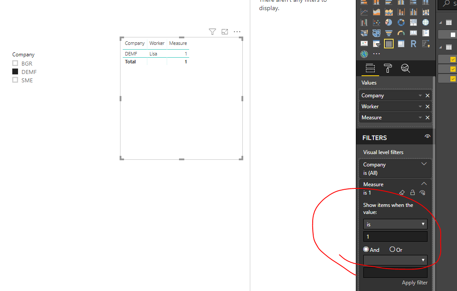This screenshot has height=291, width=457.
Task: Remove Company field from Values
Action: click(x=427, y=96)
